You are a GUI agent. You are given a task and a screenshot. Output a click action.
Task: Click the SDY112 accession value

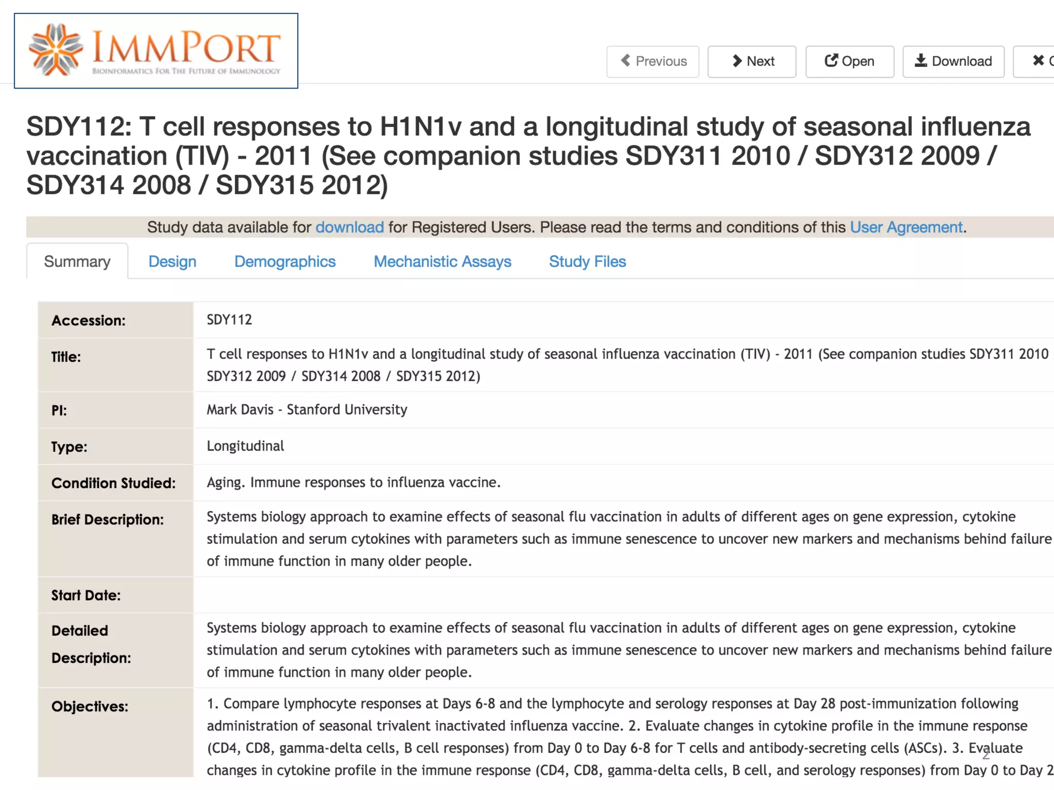[x=229, y=320]
